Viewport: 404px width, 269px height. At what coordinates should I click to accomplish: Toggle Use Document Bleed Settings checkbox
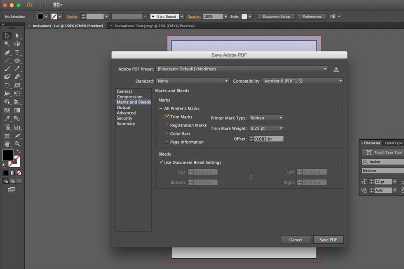161,162
